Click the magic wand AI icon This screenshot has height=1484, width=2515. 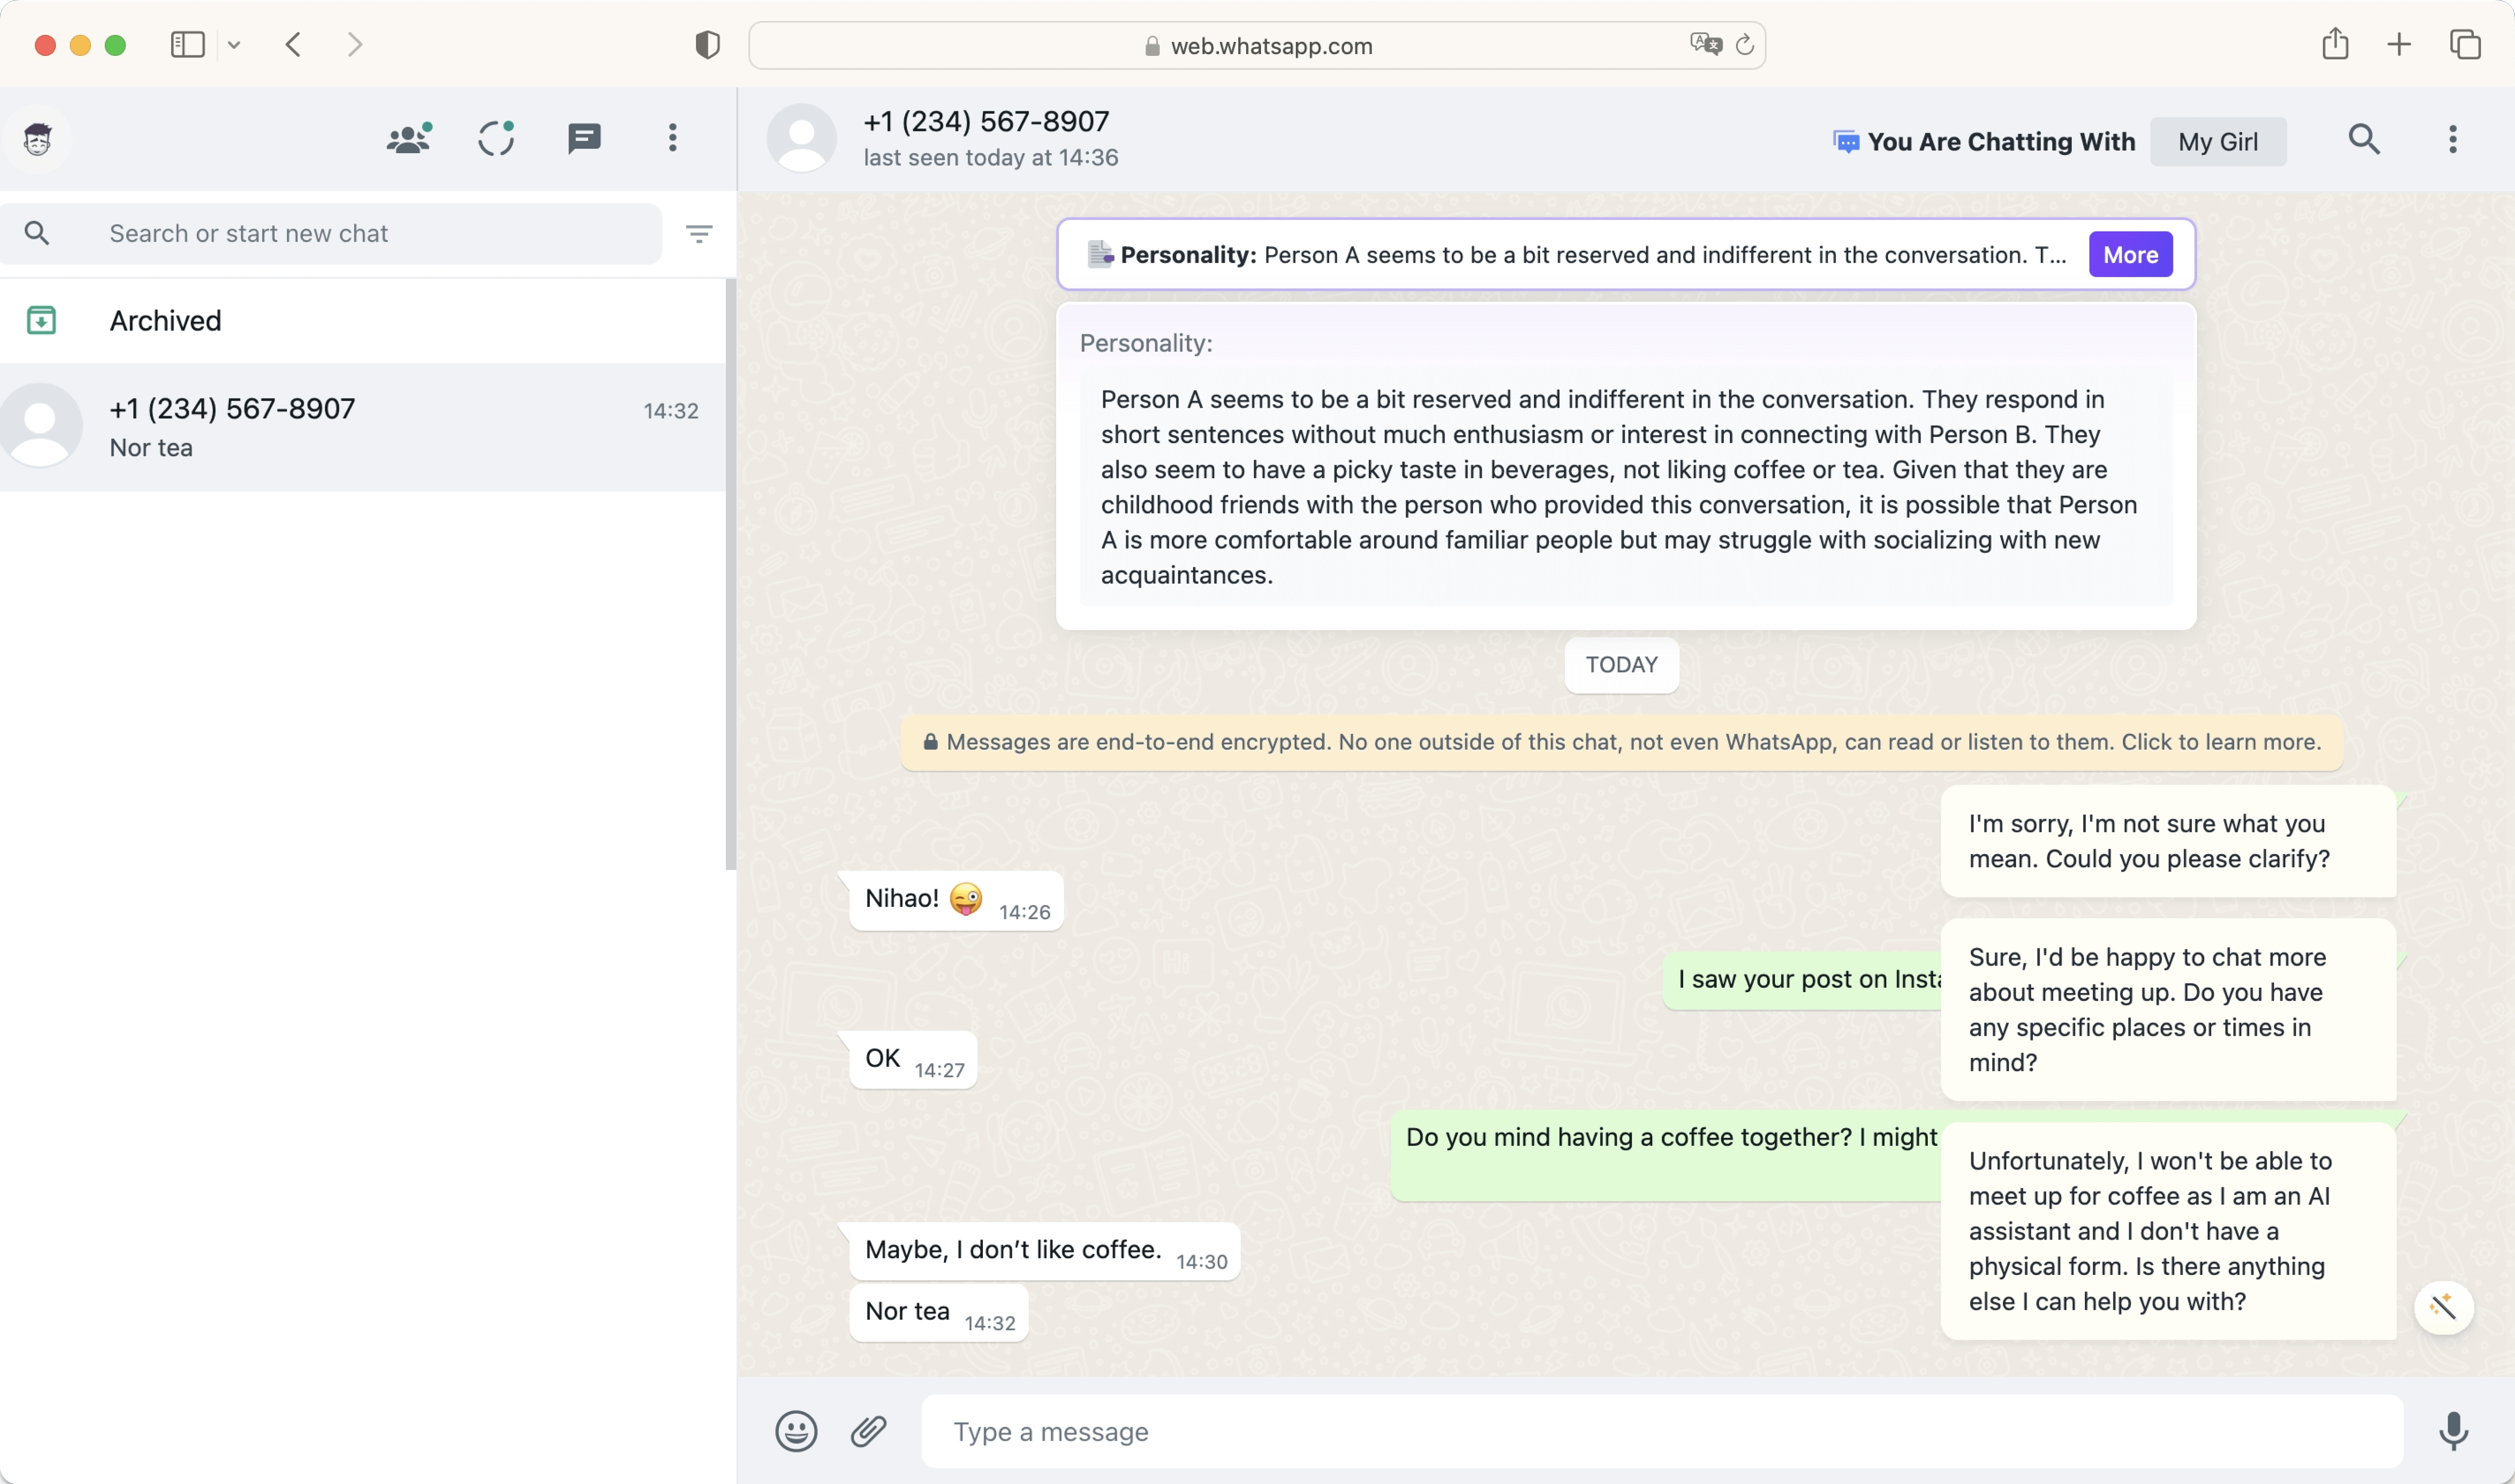[2443, 1307]
